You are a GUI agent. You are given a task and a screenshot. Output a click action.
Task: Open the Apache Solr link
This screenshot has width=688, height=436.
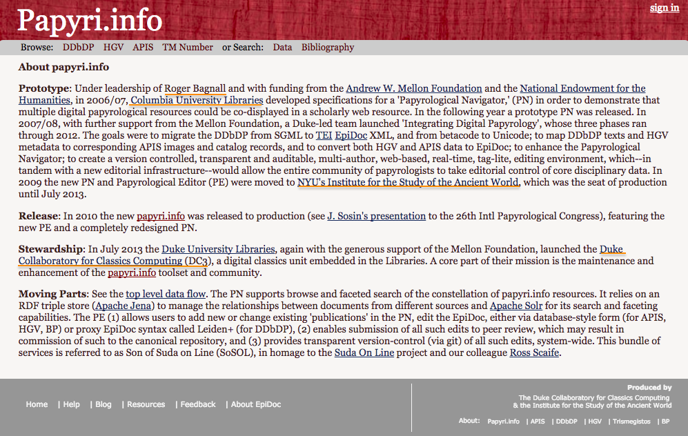coord(516,306)
